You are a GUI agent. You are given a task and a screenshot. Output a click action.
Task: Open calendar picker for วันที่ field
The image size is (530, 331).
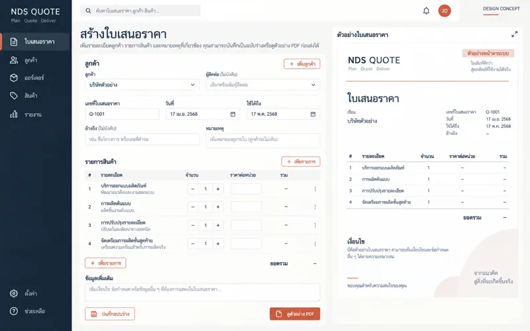pos(233,114)
